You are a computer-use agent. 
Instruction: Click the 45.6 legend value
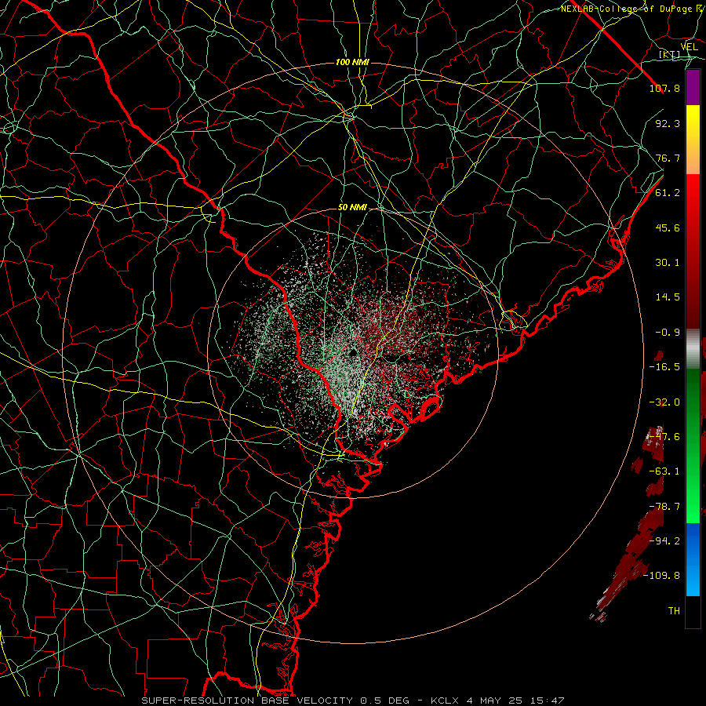click(668, 227)
